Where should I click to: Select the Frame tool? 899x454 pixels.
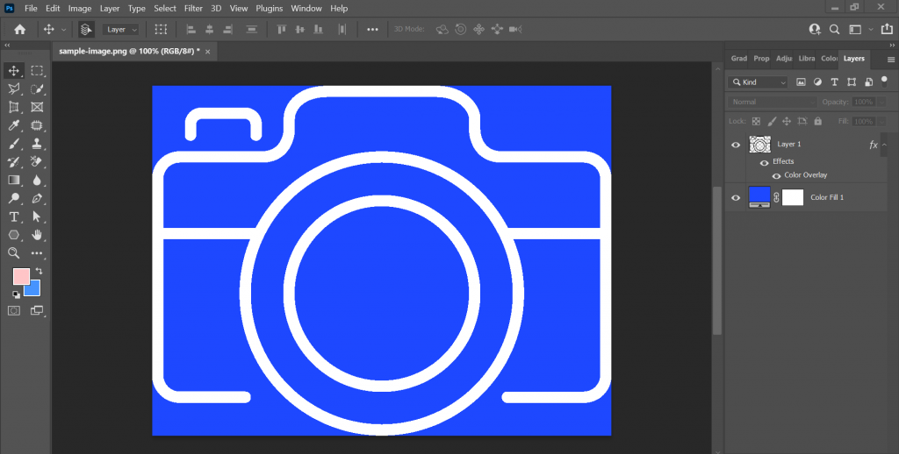pos(37,107)
